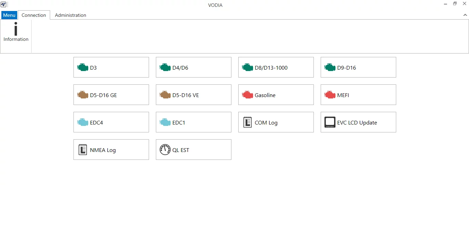Select the EDC4 control unit module
Image resolution: width=469 pixels, height=248 pixels.
[111, 122]
